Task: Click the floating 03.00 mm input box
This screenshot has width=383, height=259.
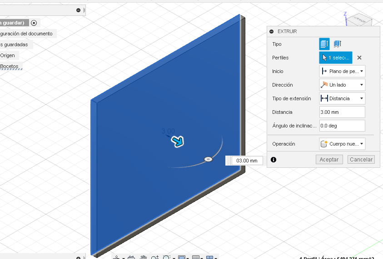Action: tap(247, 161)
